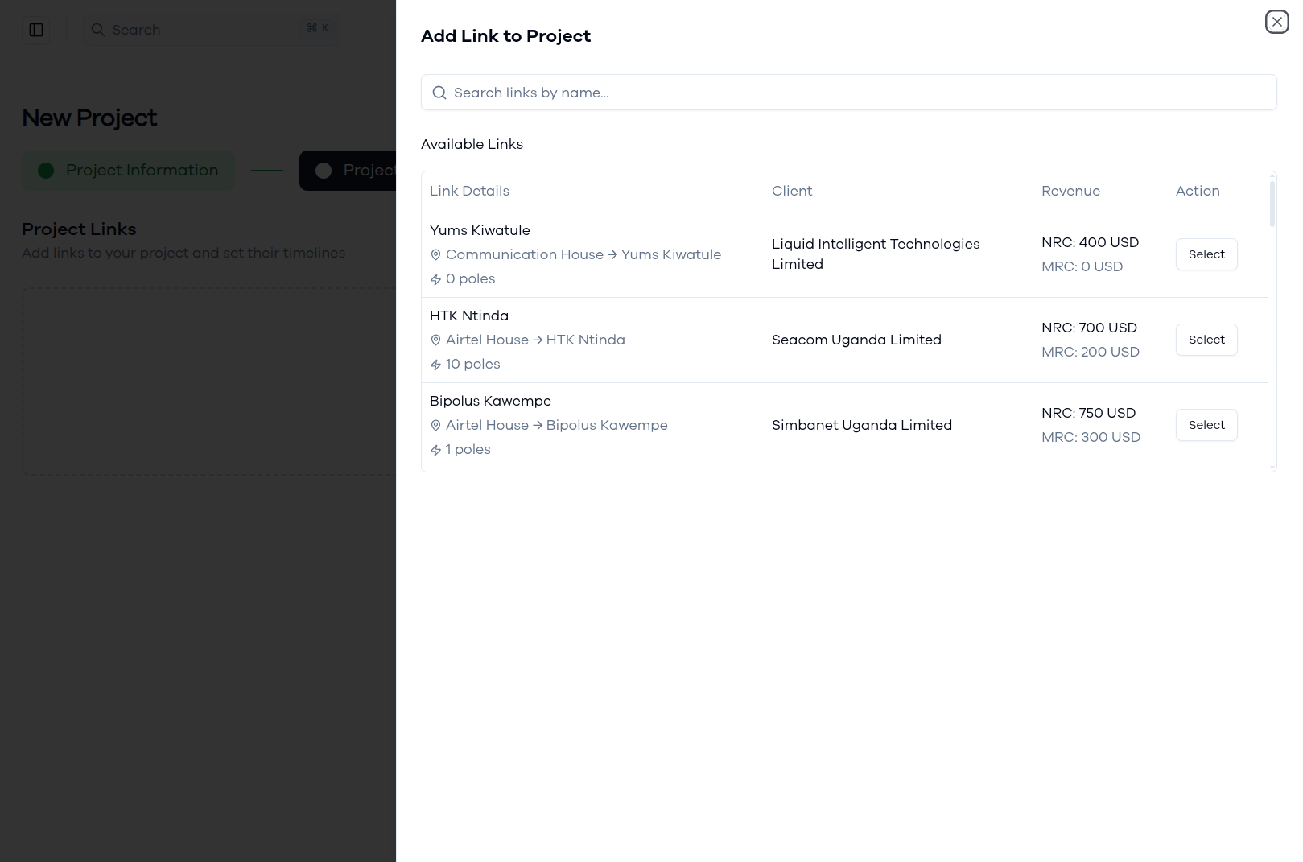Click the MRC: 0 USD value
Screen dimensions: 1303x862
point(1082,266)
